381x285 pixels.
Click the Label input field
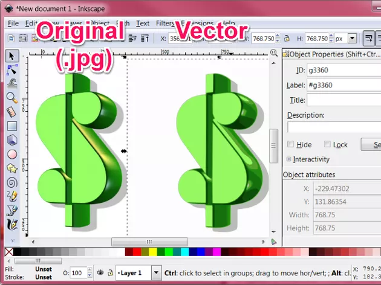pos(343,85)
